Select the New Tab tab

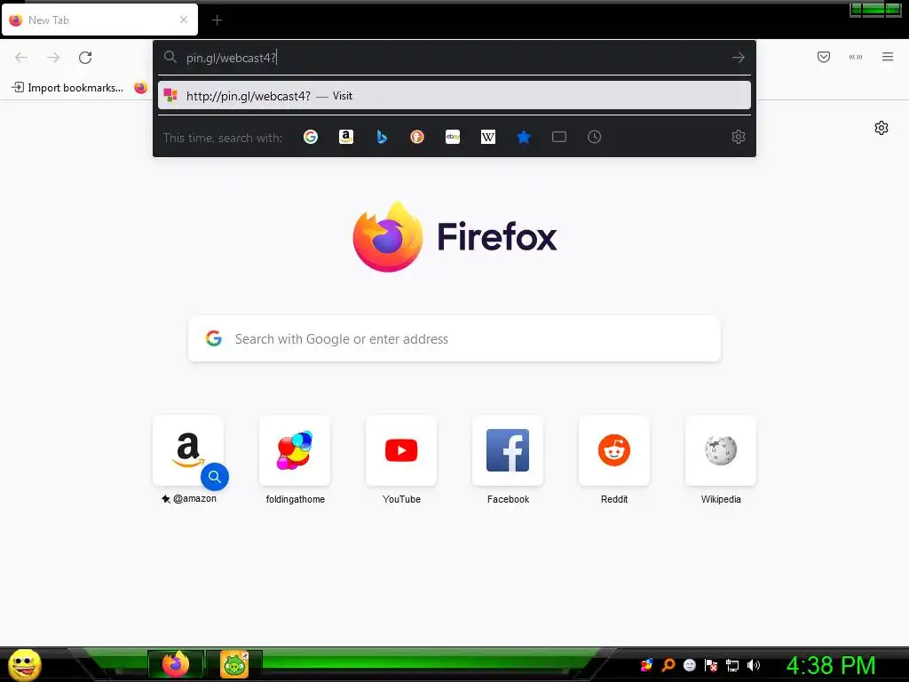click(99, 20)
